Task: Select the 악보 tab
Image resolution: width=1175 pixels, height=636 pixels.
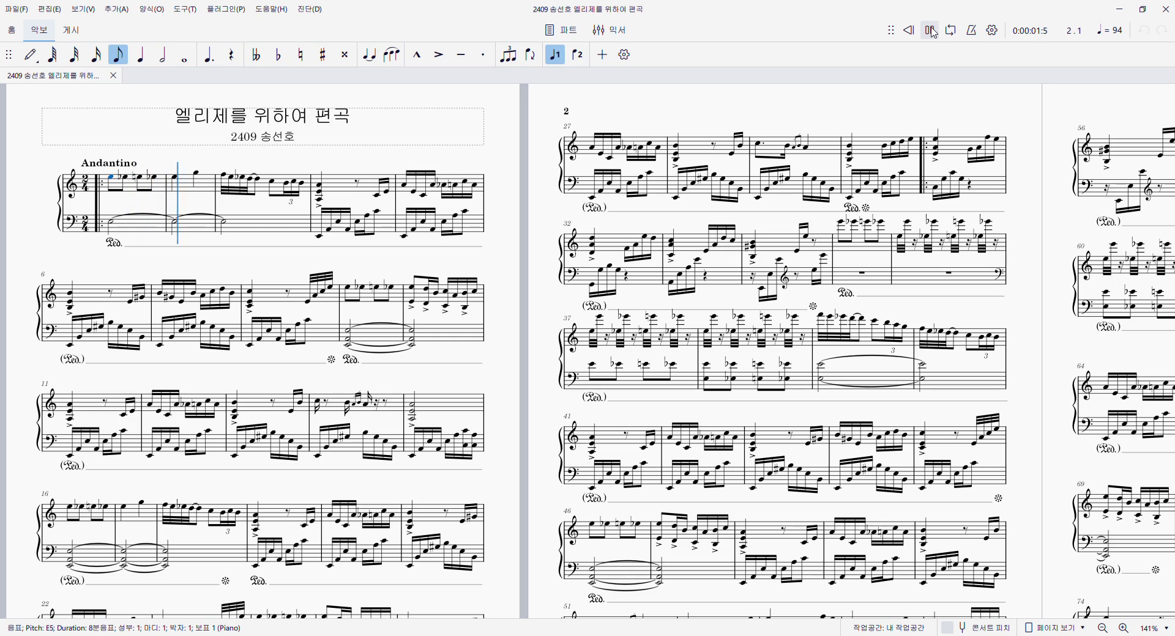Action: (39, 30)
